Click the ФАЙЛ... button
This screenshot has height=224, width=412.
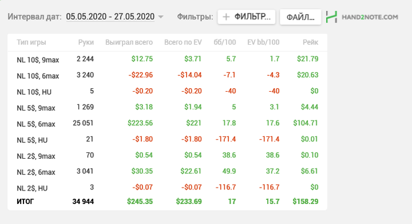(300, 17)
